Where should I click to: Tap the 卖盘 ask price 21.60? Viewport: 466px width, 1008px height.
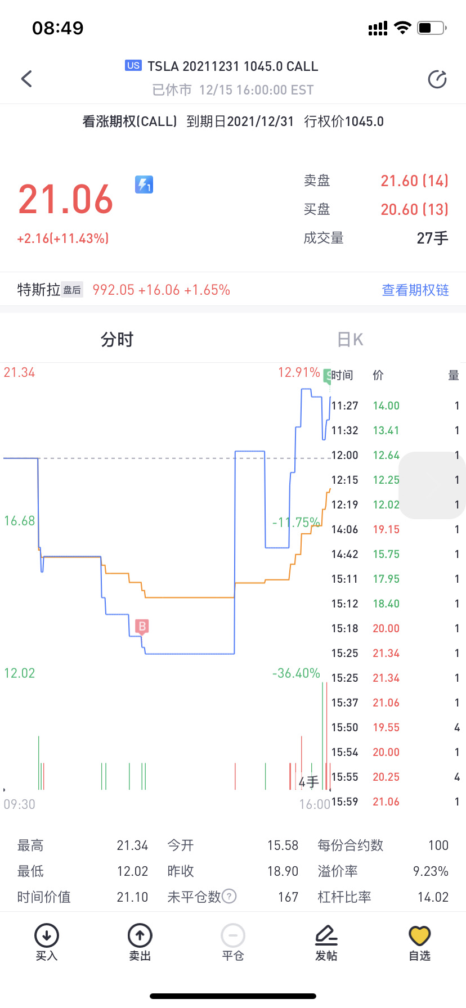[x=414, y=181]
